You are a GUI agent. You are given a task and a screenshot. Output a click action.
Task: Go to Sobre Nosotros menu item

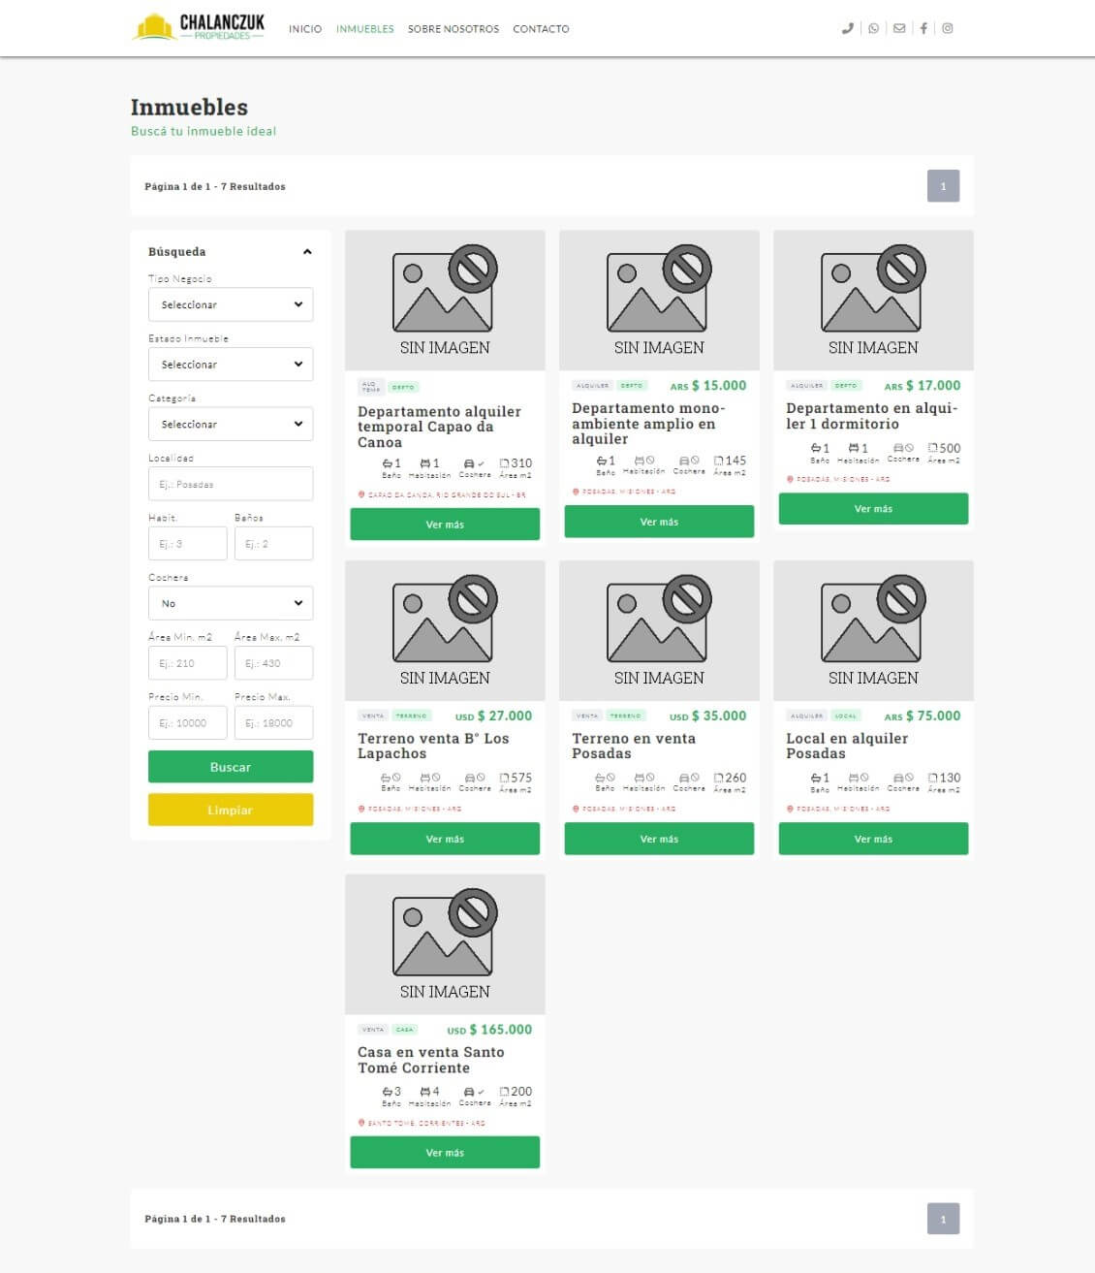point(453,29)
